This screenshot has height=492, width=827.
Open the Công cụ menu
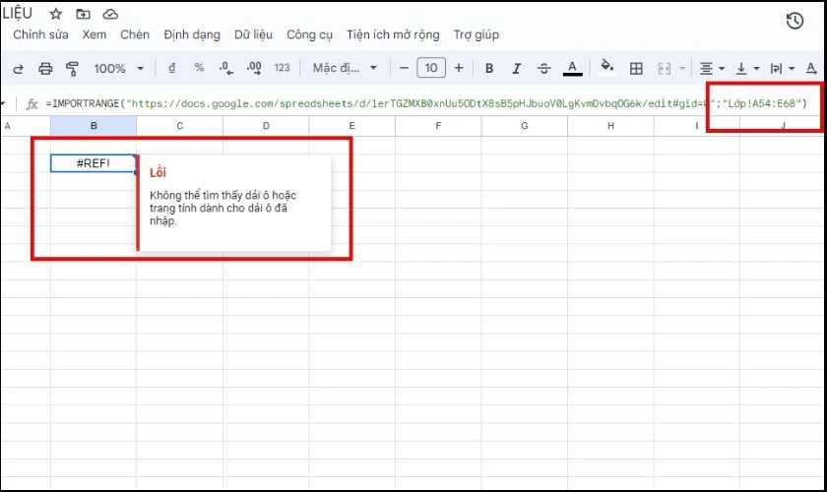coord(309,34)
